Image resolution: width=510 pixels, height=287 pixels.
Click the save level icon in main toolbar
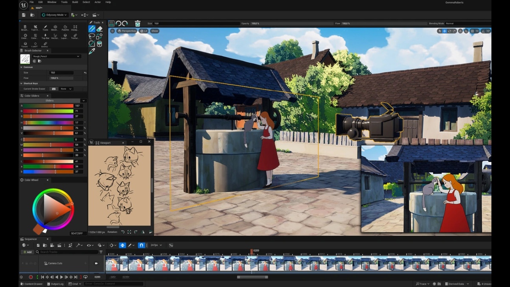[24, 15]
